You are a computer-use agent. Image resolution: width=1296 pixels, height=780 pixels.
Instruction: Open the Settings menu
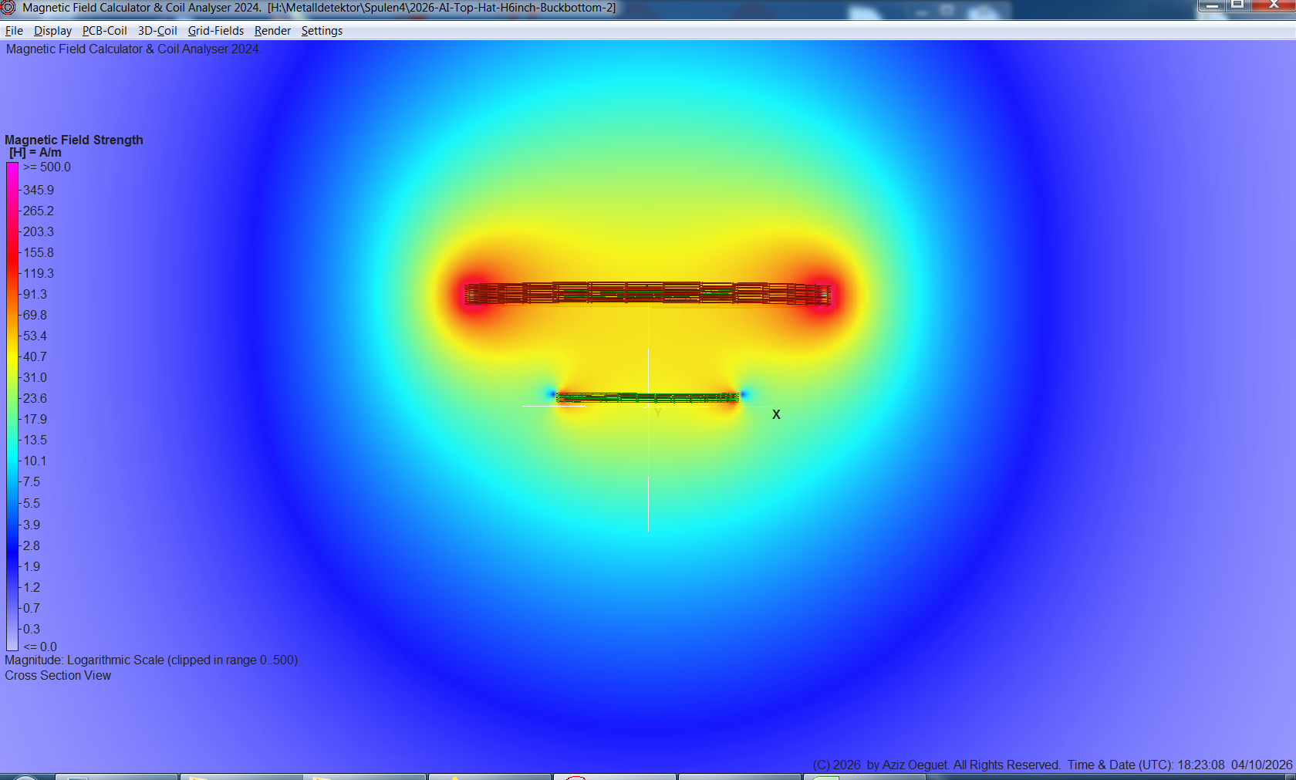point(322,31)
